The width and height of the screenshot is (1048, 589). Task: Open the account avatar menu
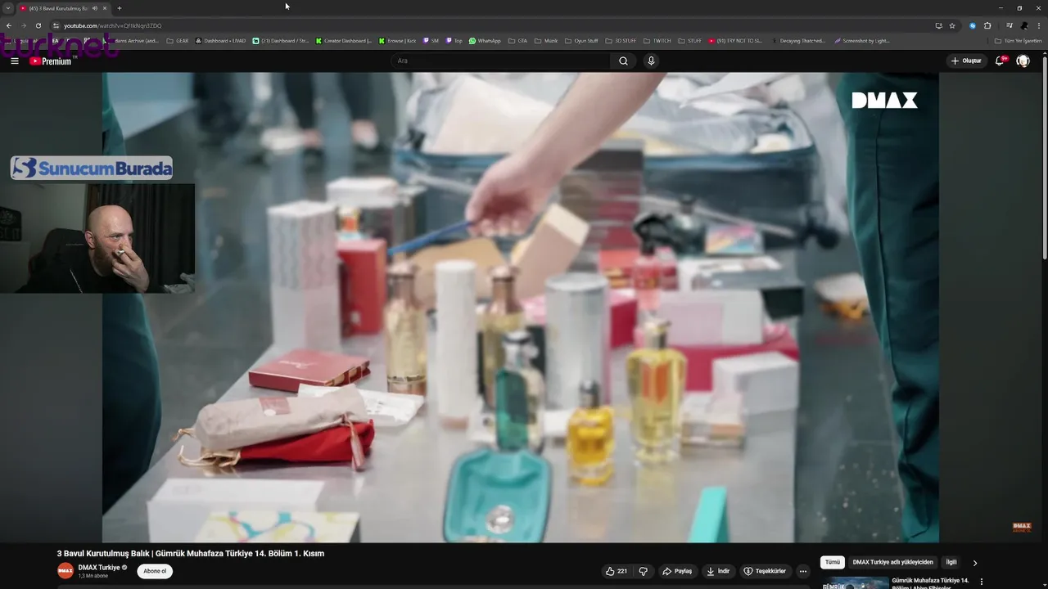pos(1023,61)
